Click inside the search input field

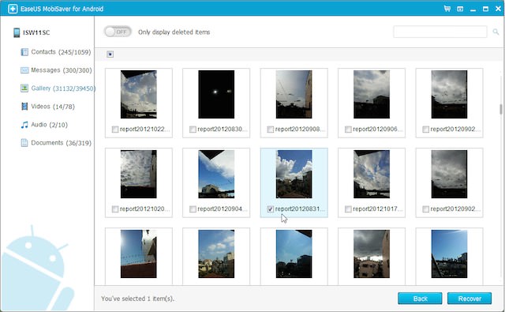[x=440, y=32]
